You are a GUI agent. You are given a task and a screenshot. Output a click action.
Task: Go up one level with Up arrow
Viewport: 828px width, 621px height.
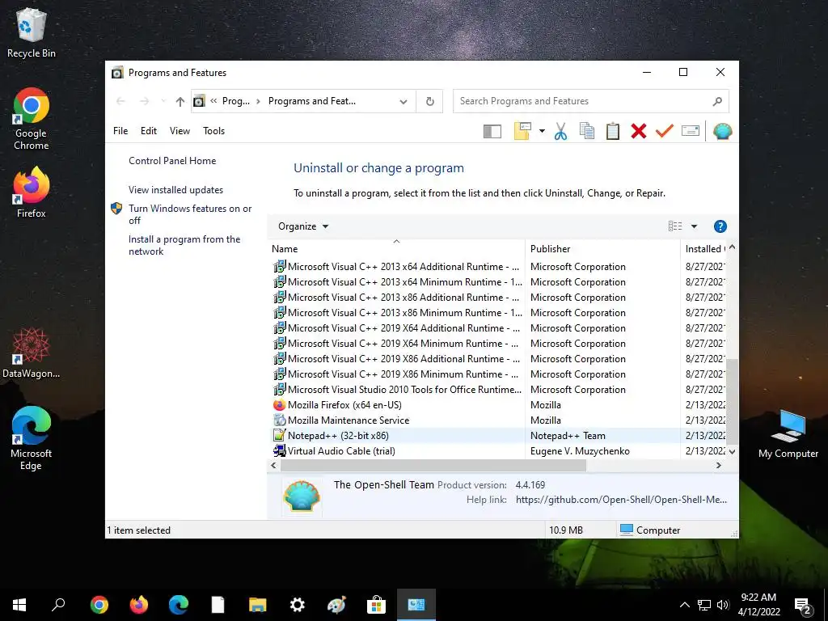pyautogui.click(x=180, y=101)
